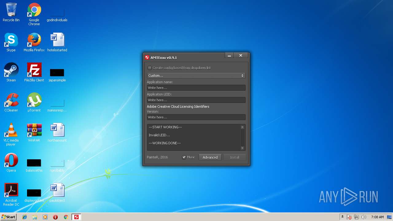Open the Skype desktop shortcut
The image size is (393, 221).
[11, 42]
